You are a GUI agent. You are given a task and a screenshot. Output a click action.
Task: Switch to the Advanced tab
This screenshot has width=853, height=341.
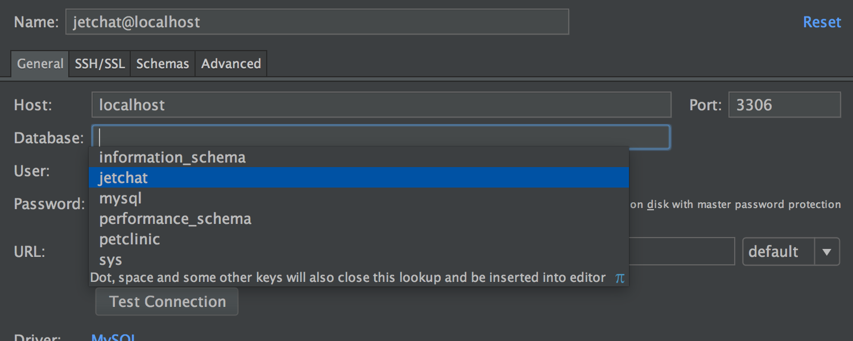pyautogui.click(x=231, y=63)
